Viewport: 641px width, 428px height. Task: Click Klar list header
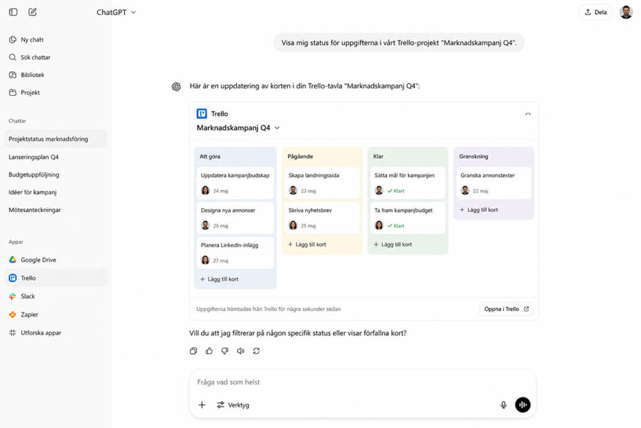pyautogui.click(x=378, y=156)
